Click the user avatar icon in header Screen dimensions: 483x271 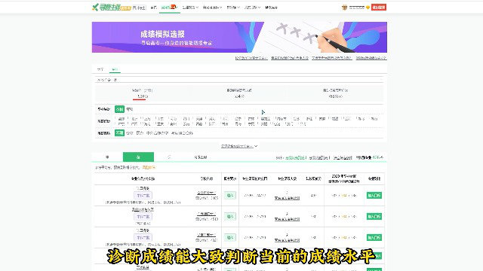344,8
